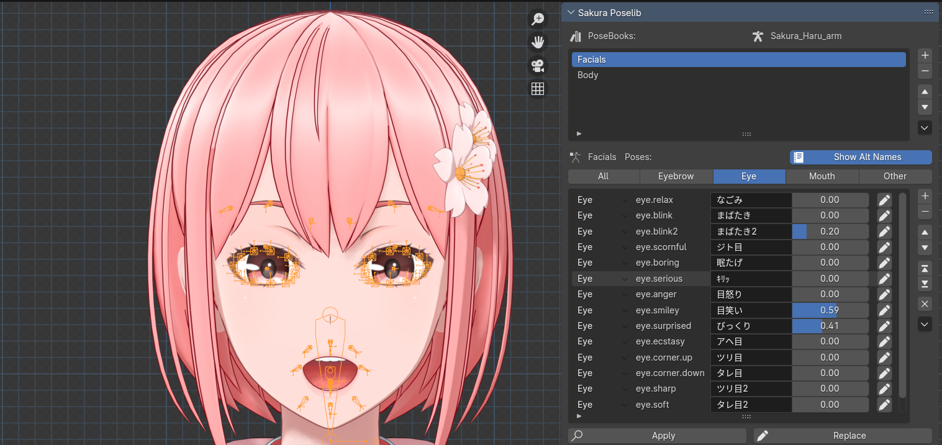The height and width of the screenshot is (445, 942).
Task: Click alt name field ジト目
Action: point(751,247)
